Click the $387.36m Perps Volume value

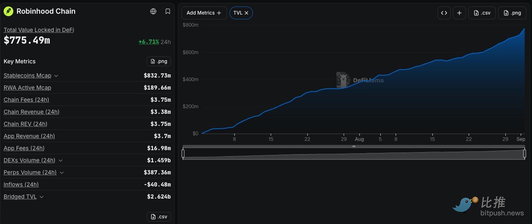tap(157, 172)
